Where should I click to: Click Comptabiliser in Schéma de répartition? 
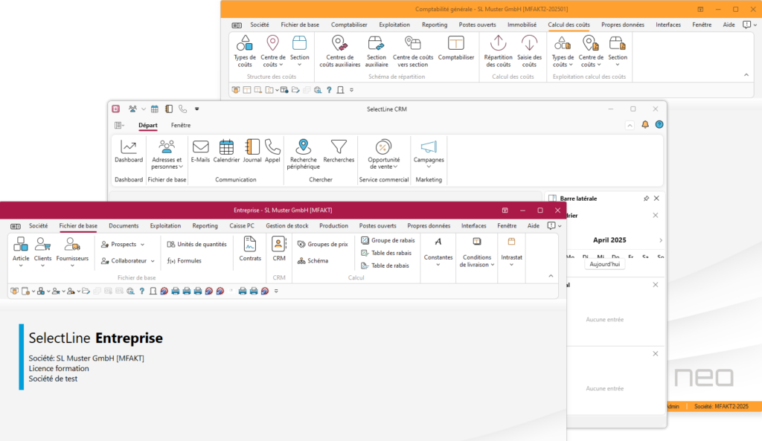point(456,48)
